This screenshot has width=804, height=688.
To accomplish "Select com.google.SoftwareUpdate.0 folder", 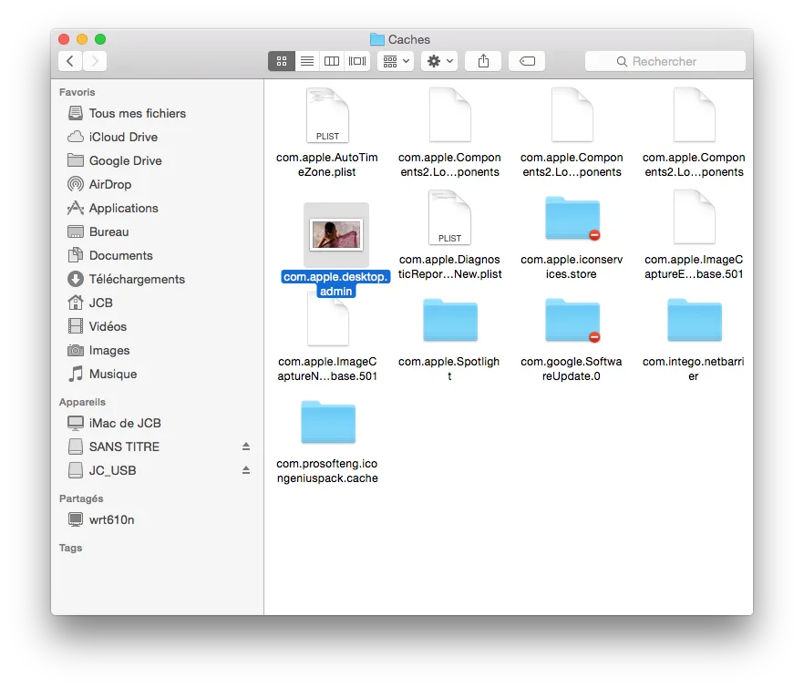I will tap(572, 320).
